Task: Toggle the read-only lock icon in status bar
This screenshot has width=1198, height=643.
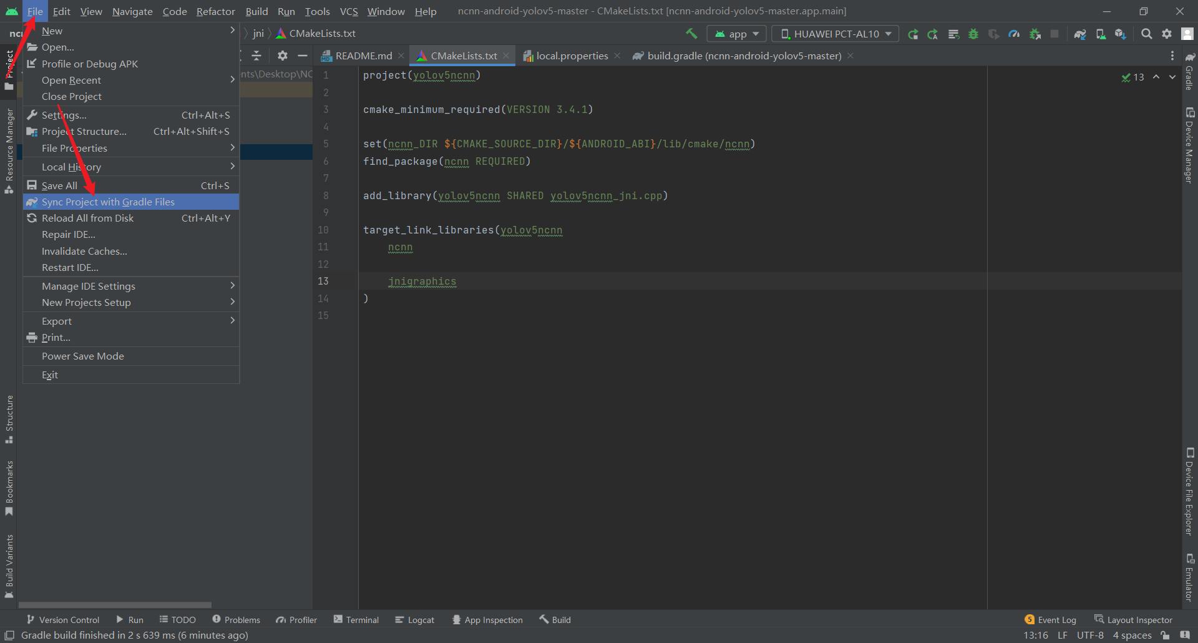Action: 1165,635
